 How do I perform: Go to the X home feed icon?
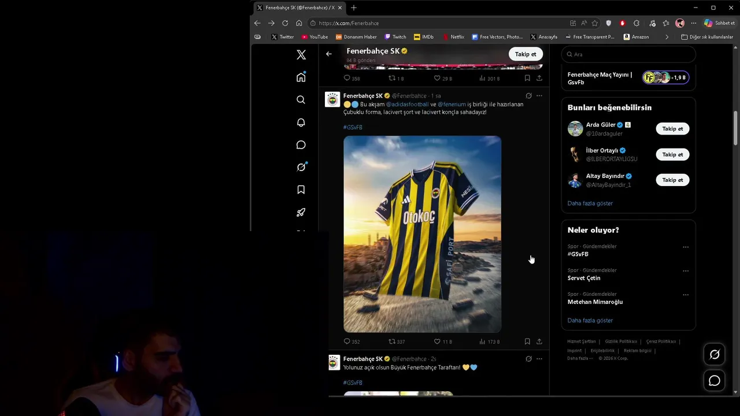(301, 77)
